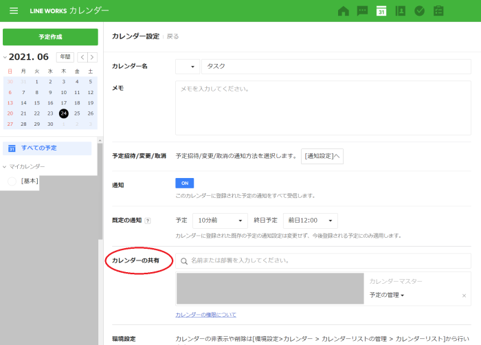The width and height of the screenshot is (481, 345).
Task: Toggle the [基本] calendar circle
Action: pyautogui.click(x=12, y=181)
